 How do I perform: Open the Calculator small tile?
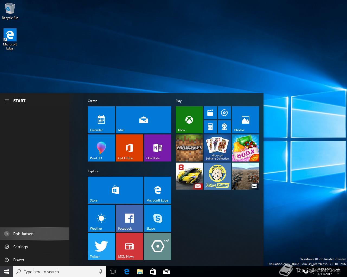coord(210,127)
